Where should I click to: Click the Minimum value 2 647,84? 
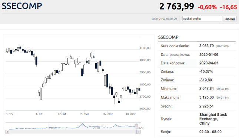pos(206,88)
